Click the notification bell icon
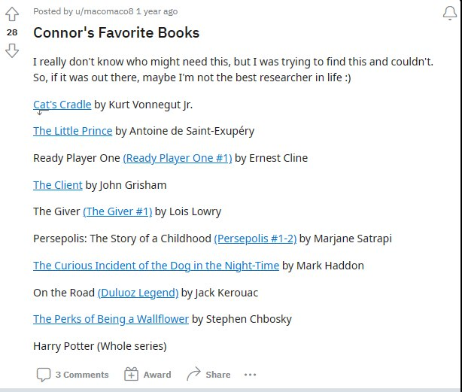 pyautogui.click(x=450, y=13)
